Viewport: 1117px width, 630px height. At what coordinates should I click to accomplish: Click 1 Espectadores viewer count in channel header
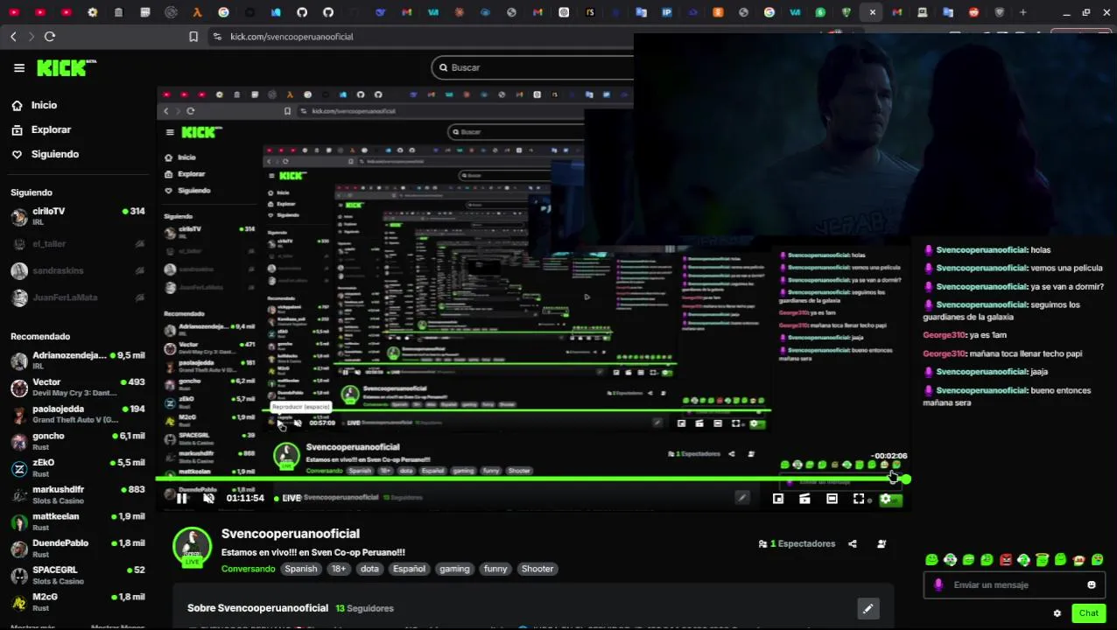tap(797, 543)
